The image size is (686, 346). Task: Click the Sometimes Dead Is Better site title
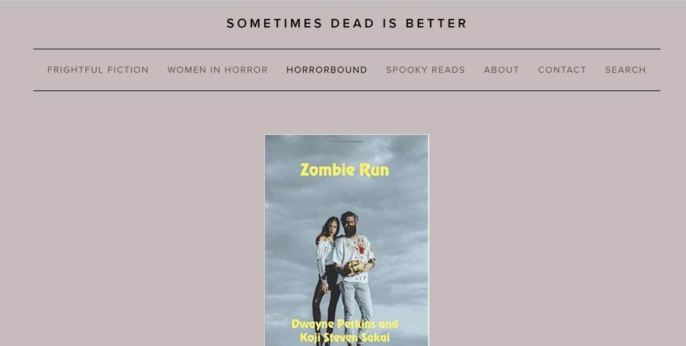click(x=347, y=23)
